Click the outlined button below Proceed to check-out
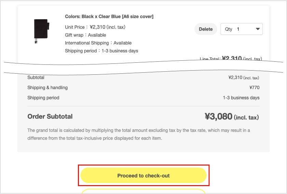 [x=143, y=191]
